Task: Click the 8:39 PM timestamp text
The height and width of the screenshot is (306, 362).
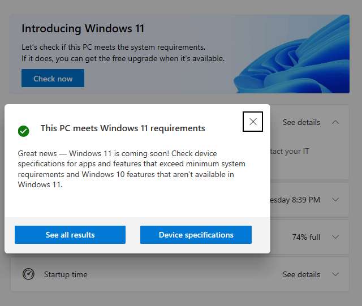Action: pyautogui.click(x=295, y=200)
